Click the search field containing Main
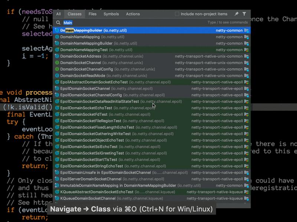The height and width of the screenshot is (222, 297). [151, 23]
